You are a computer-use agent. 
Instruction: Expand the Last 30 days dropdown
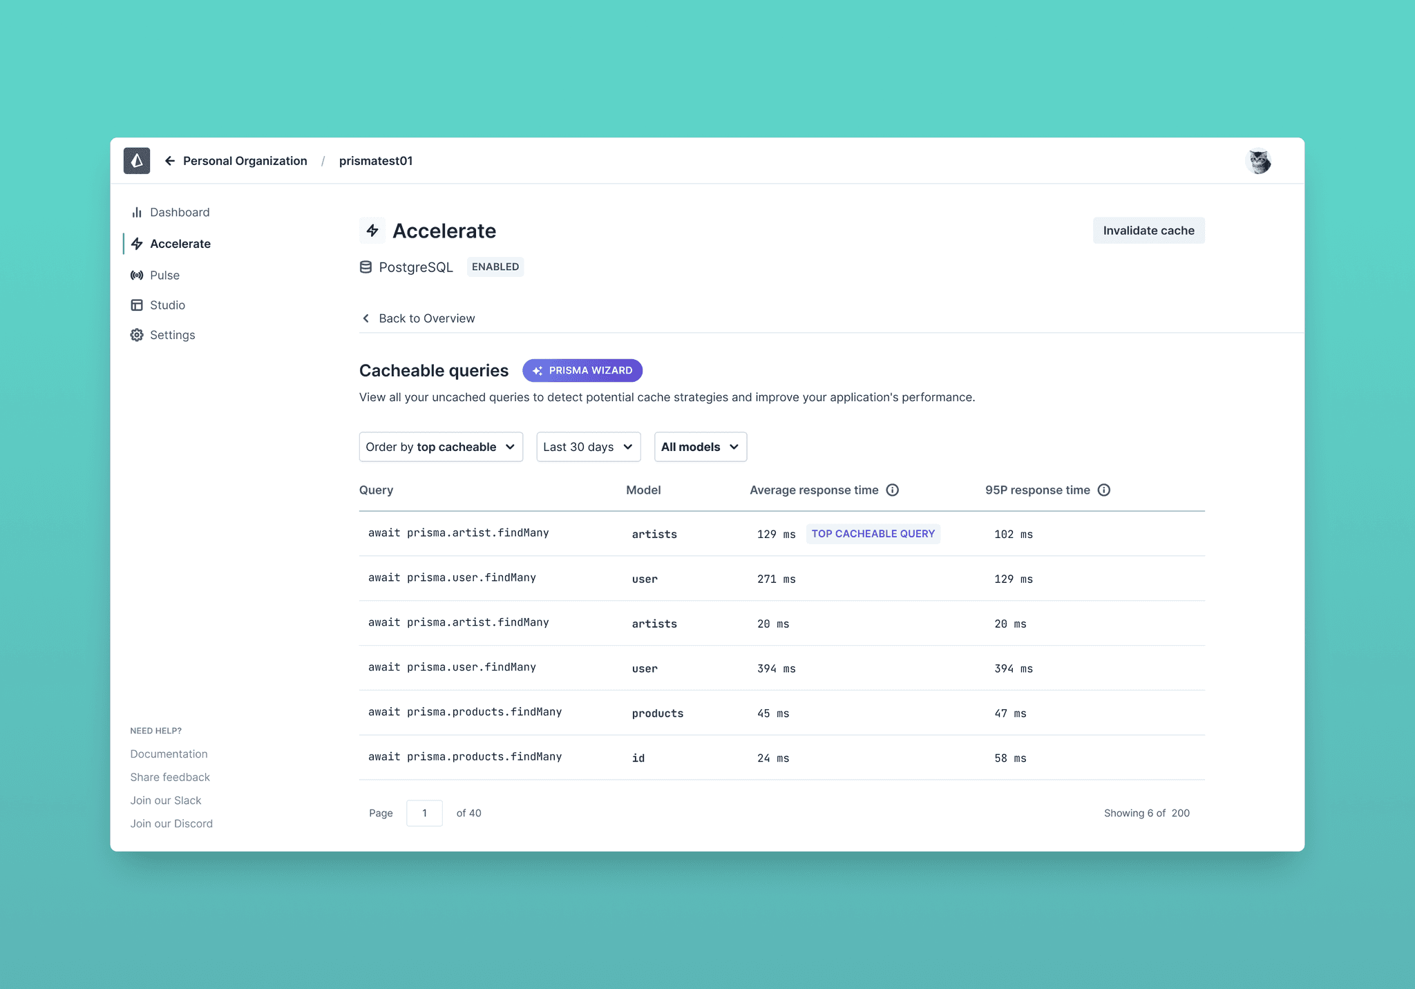click(588, 447)
